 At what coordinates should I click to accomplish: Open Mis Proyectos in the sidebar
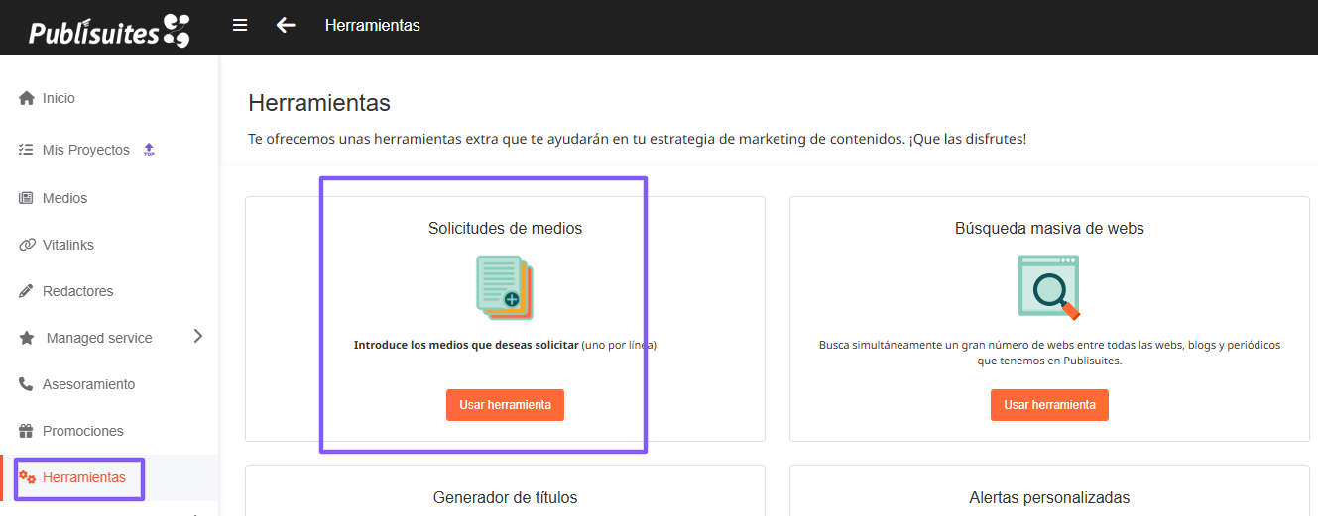click(x=85, y=150)
